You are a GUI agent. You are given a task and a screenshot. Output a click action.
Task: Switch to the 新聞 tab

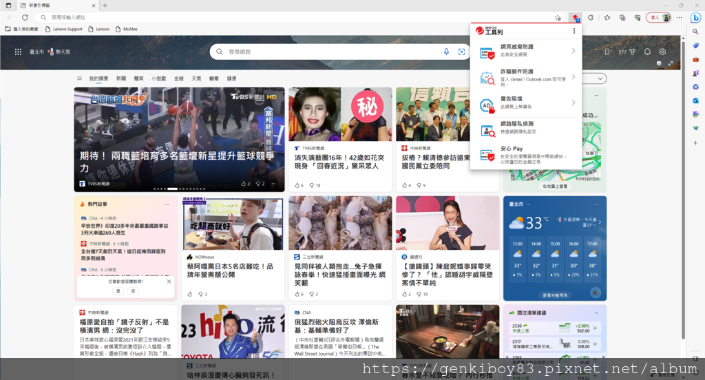[121, 78]
